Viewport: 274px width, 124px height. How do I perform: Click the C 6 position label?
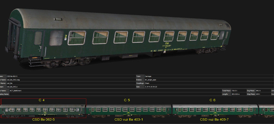[212, 100]
